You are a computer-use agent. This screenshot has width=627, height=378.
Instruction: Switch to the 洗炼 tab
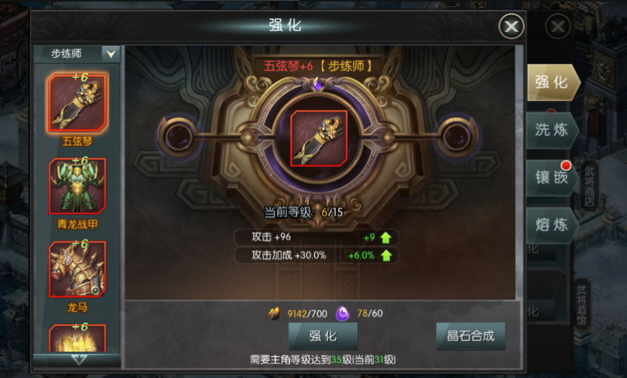click(551, 131)
